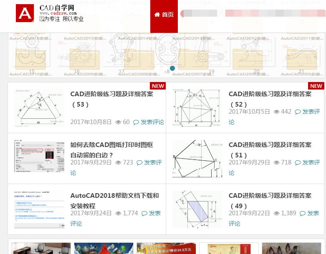
Task: Open the office chairs ad thumbnail
Action: [x=41, y=248]
